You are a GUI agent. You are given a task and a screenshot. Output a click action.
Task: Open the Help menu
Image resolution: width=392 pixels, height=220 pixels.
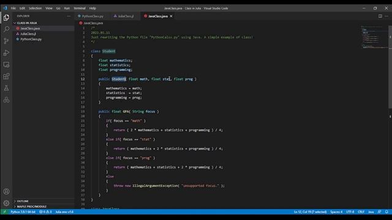(x=92, y=8)
